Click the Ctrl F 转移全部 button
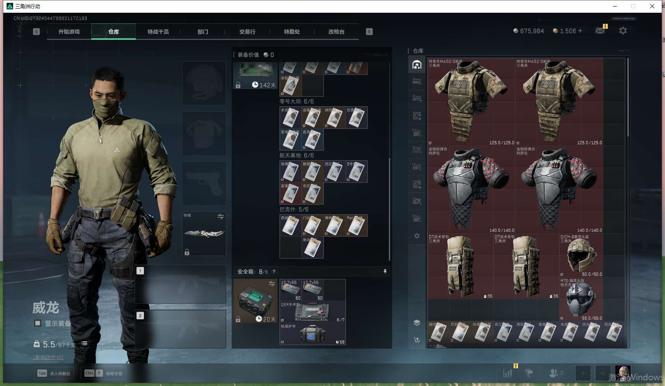 [103, 373]
